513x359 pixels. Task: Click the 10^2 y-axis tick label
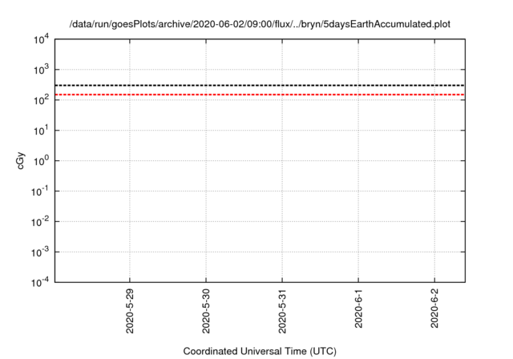42,100
